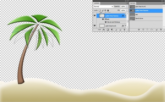
Task: Select the sea path
Action: [x=146, y=15]
